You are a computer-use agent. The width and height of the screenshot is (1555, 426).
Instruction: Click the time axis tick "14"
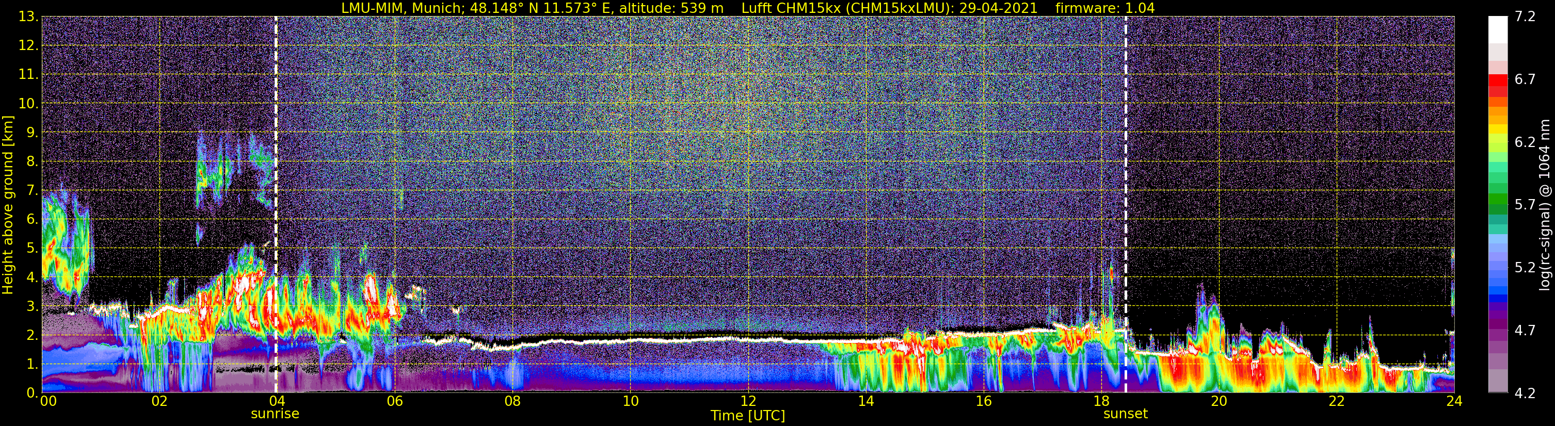865,402
